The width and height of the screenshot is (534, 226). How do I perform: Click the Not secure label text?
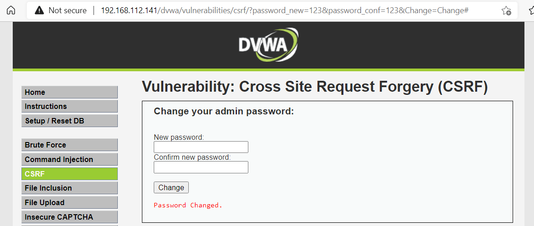[67, 10]
